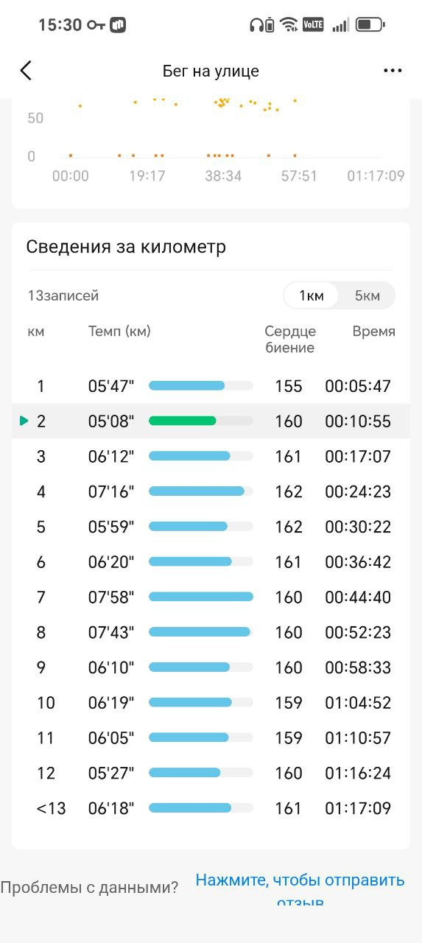Viewport: 422px width, 943px height.
Task: Select kilometer 7 row with 07'58" pace
Action: pyautogui.click(x=211, y=597)
